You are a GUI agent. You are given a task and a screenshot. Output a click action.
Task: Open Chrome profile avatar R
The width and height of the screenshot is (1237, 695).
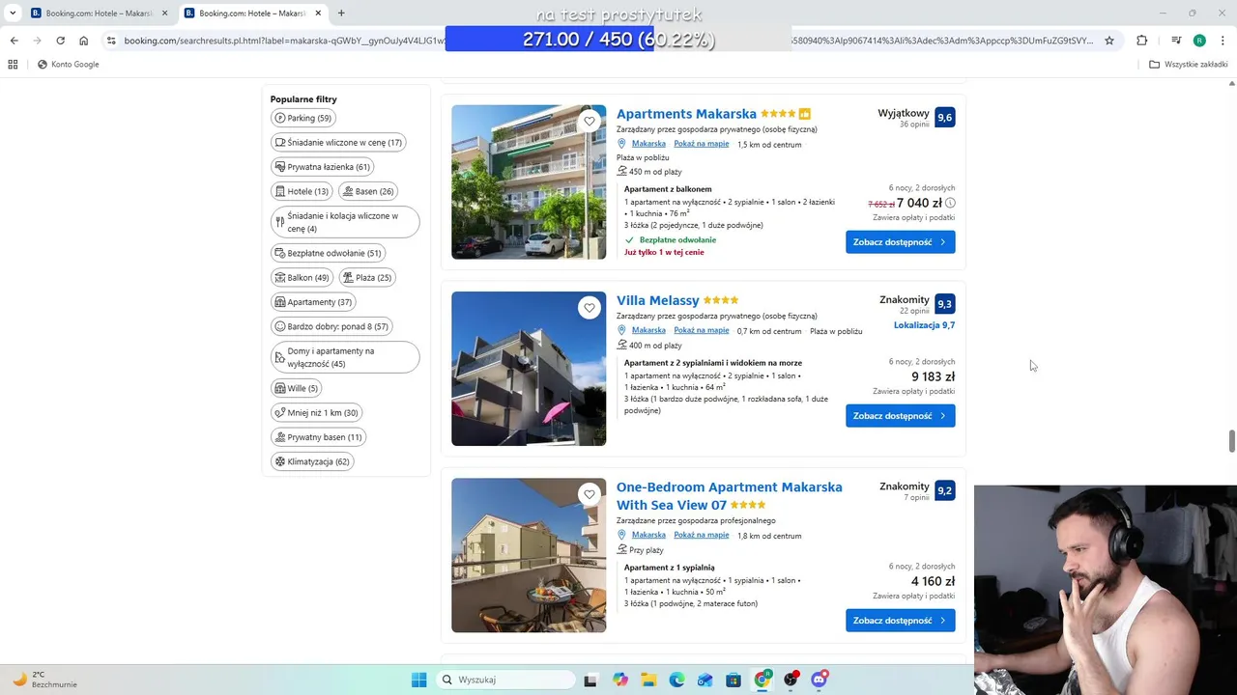point(1199,41)
